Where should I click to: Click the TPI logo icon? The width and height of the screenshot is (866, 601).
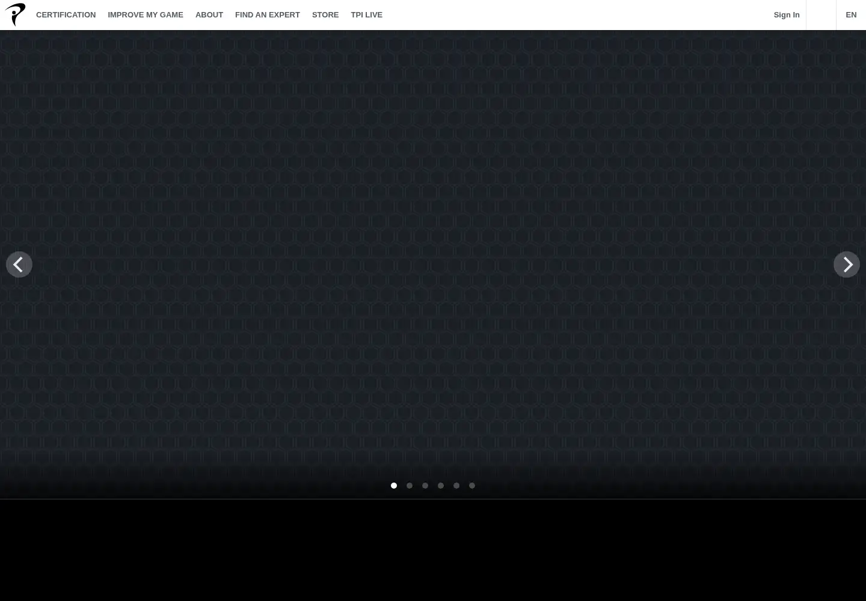15,14
